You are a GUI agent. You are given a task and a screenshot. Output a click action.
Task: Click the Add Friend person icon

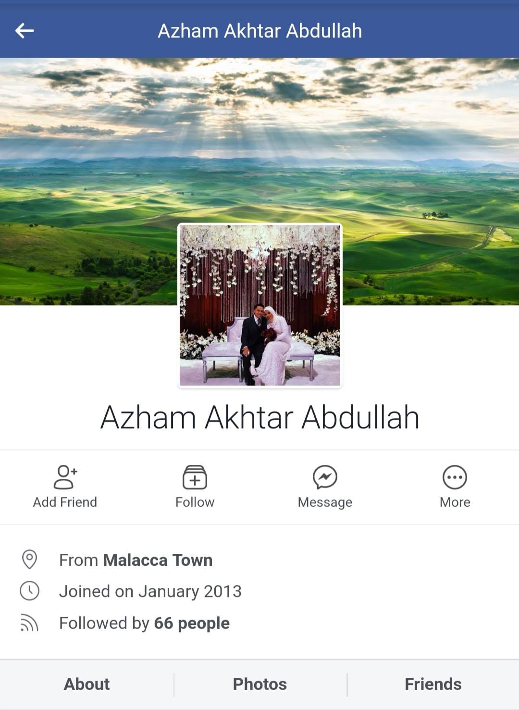click(x=65, y=477)
